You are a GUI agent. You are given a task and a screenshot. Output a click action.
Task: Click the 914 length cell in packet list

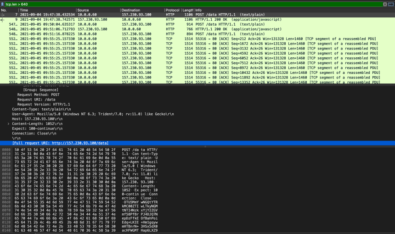(189, 24)
